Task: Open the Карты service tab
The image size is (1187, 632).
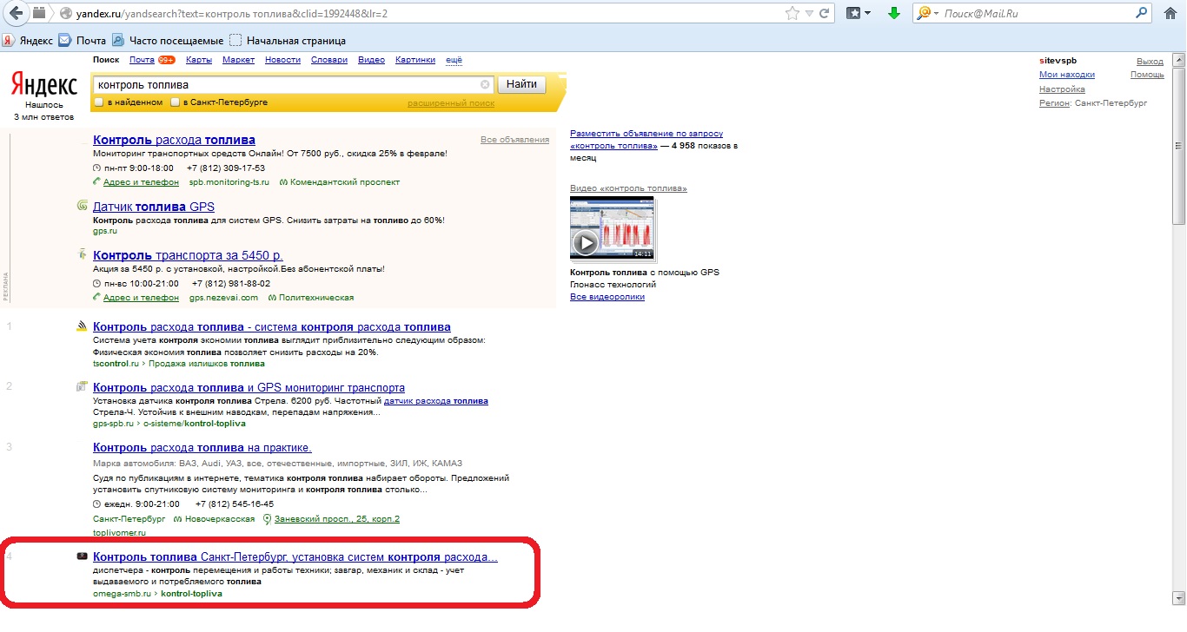Action: [199, 60]
